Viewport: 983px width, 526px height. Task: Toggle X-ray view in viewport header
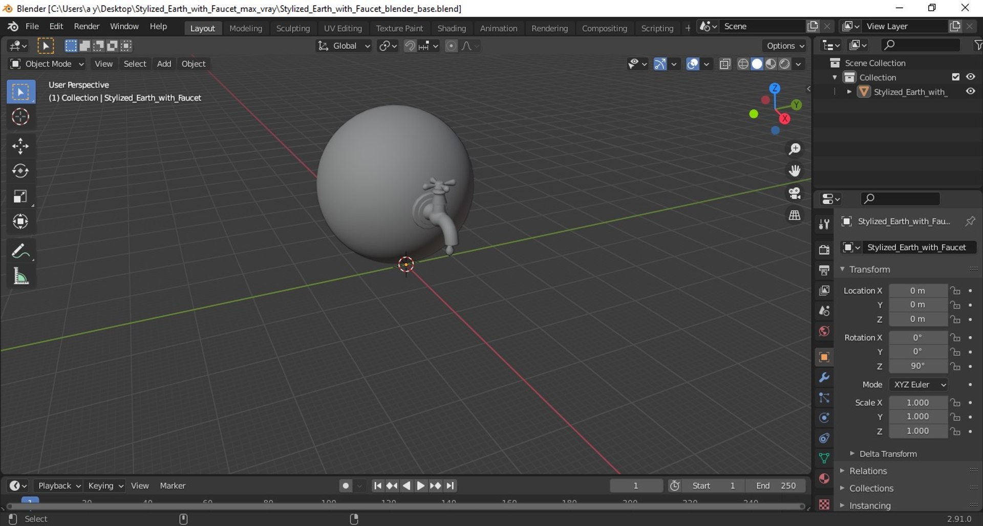point(725,64)
